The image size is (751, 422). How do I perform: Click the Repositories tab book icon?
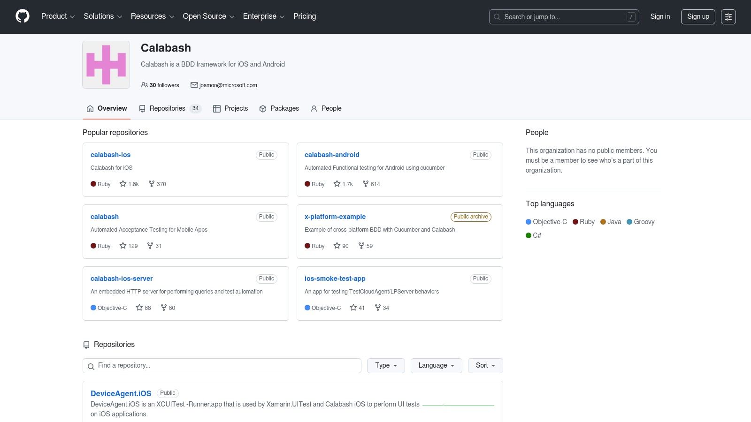pyautogui.click(x=142, y=109)
